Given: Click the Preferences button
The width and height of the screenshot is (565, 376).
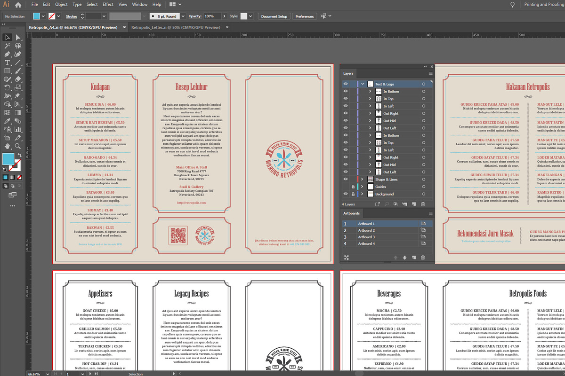Looking at the screenshot, I should click(304, 16).
